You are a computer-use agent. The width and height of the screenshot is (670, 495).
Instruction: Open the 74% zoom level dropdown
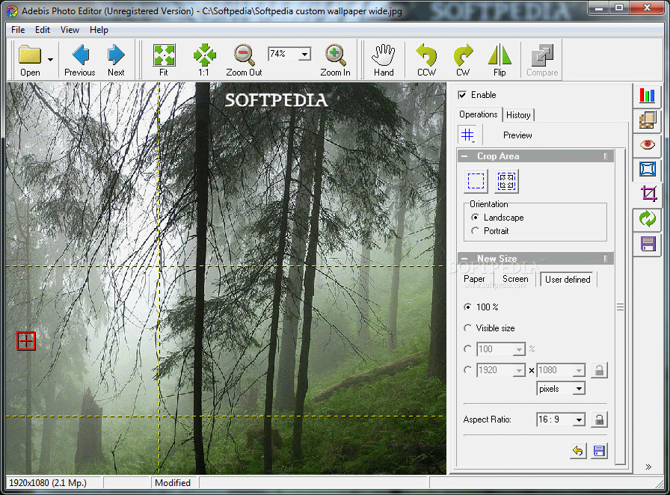(304, 54)
